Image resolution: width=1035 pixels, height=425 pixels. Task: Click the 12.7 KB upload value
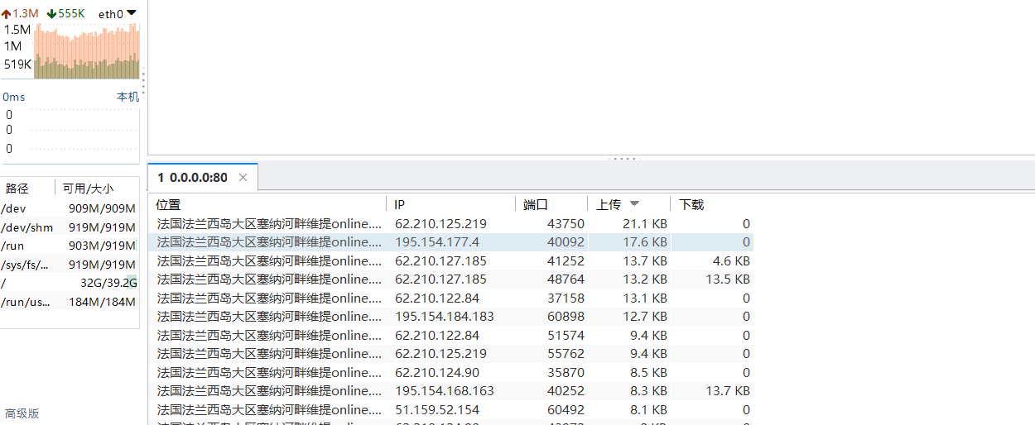click(644, 317)
